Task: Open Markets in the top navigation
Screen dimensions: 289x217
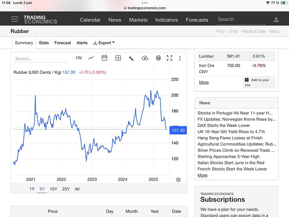Action: pos(138,20)
